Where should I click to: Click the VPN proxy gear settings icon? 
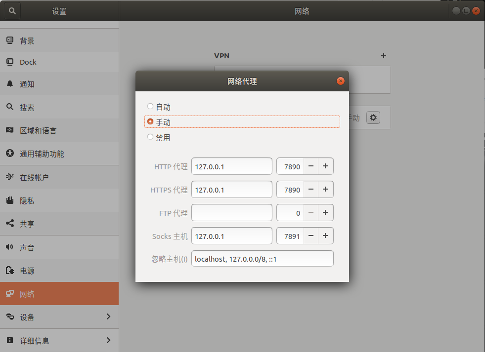(x=373, y=117)
